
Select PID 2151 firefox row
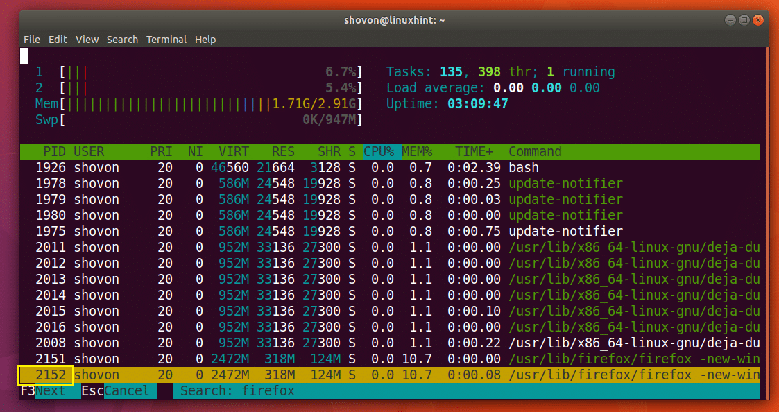390,359
